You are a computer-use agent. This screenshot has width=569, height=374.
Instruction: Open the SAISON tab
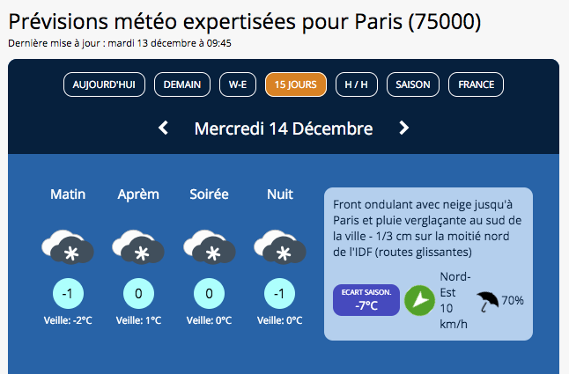(x=413, y=84)
